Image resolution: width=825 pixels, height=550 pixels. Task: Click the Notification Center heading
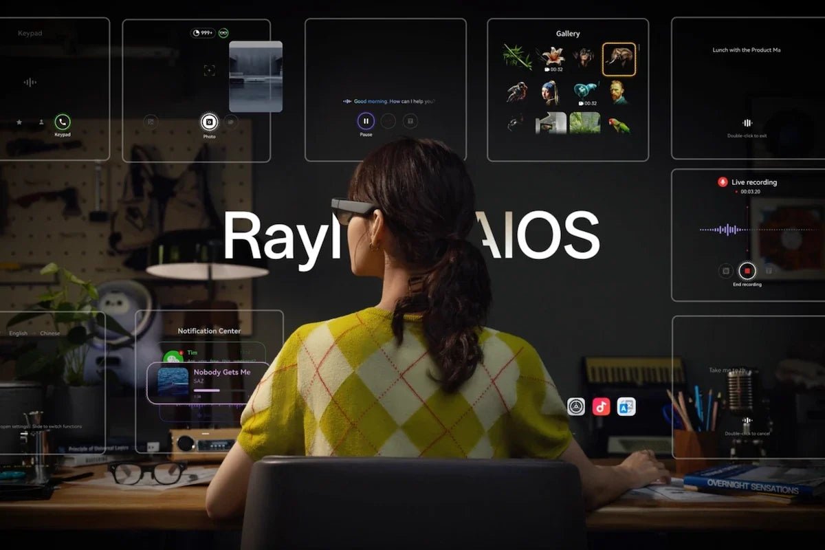(x=209, y=331)
